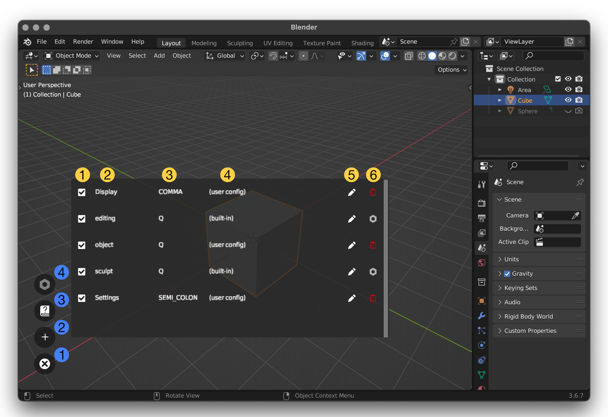Click the round X close overlay button
Image resolution: width=608 pixels, height=417 pixels.
point(45,364)
